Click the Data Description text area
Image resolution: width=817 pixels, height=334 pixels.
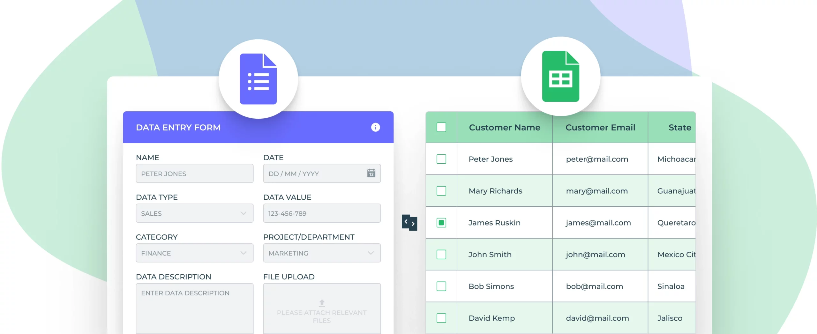click(x=195, y=308)
